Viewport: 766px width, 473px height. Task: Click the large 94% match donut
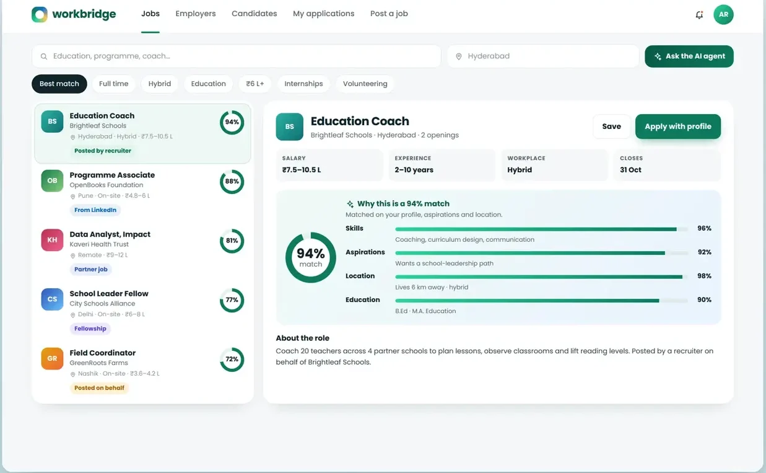(x=311, y=258)
